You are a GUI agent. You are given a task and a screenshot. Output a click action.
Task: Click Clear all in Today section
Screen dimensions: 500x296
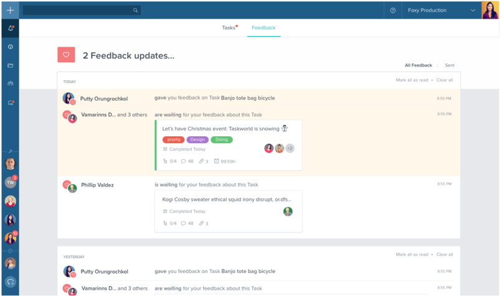445,80
